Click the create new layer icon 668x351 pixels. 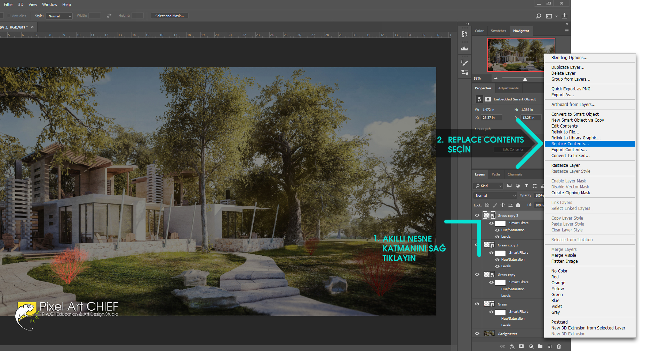pyautogui.click(x=550, y=346)
